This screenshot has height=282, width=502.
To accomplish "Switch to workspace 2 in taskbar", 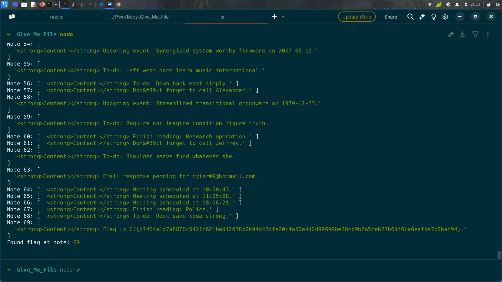I will (x=73, y=4).
